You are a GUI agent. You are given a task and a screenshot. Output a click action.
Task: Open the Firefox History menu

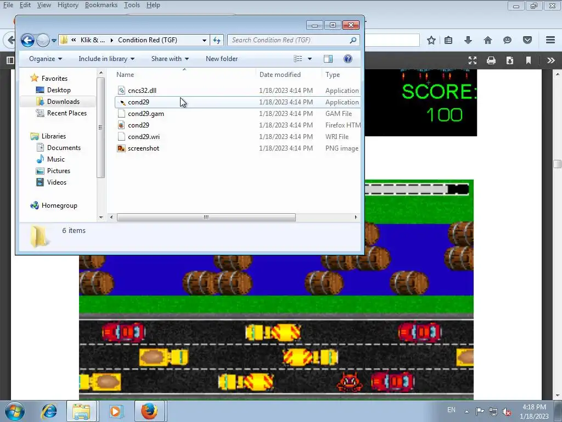68,5
